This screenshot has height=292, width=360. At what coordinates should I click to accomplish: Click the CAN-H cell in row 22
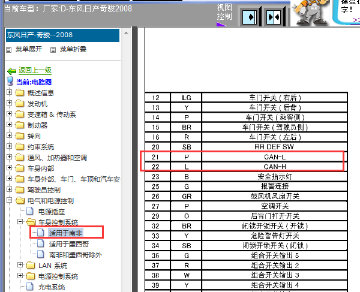(274, 167)
